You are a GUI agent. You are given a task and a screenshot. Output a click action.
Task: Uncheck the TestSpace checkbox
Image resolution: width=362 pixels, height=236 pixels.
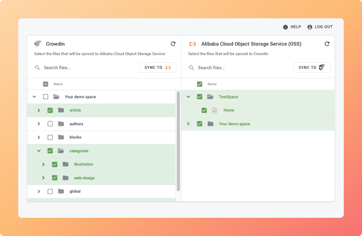[x=199, y=97]
